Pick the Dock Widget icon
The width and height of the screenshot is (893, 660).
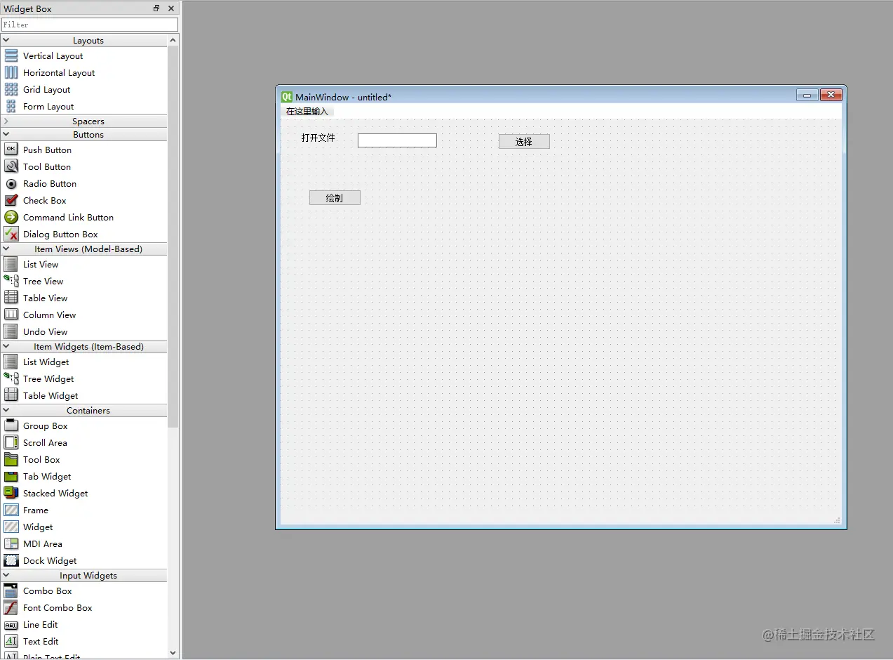point(11,561)
